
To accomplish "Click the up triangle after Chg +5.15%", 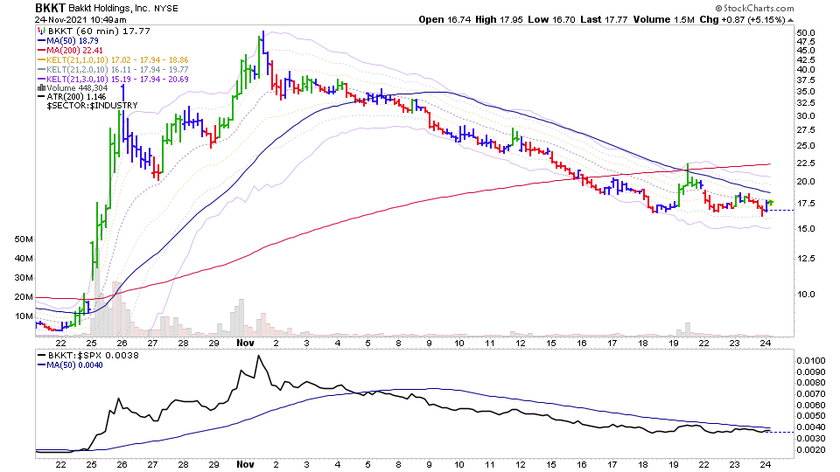I will (791, 20).
